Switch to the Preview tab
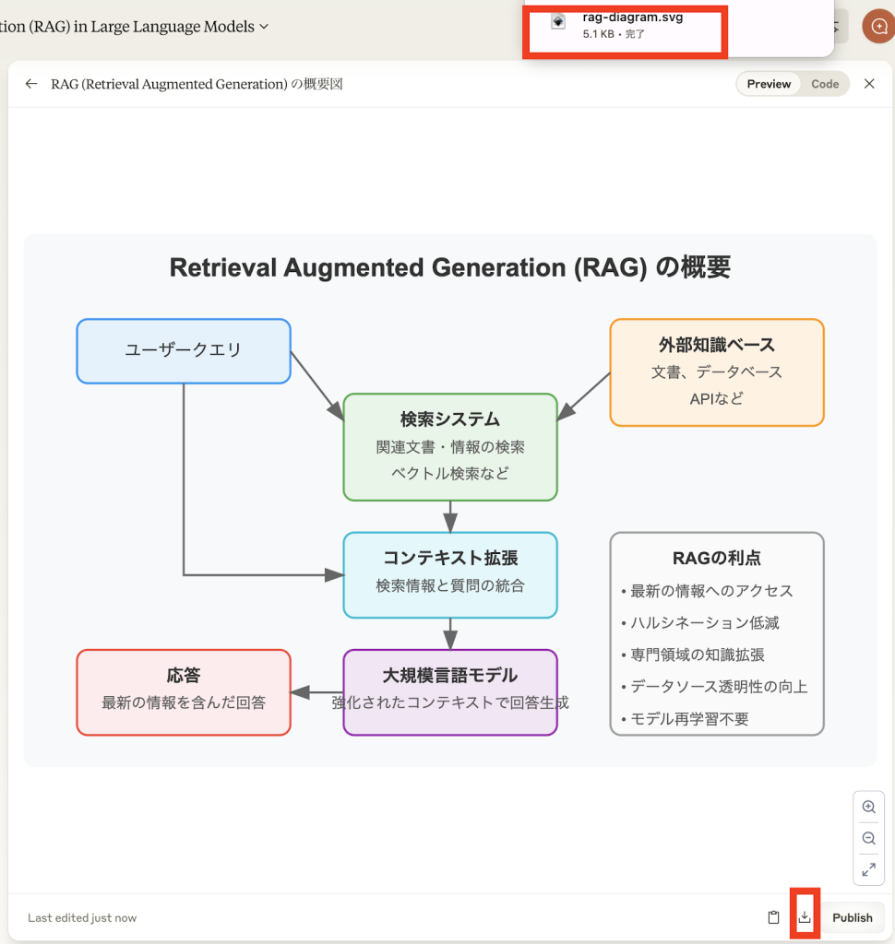 point(769,84)
